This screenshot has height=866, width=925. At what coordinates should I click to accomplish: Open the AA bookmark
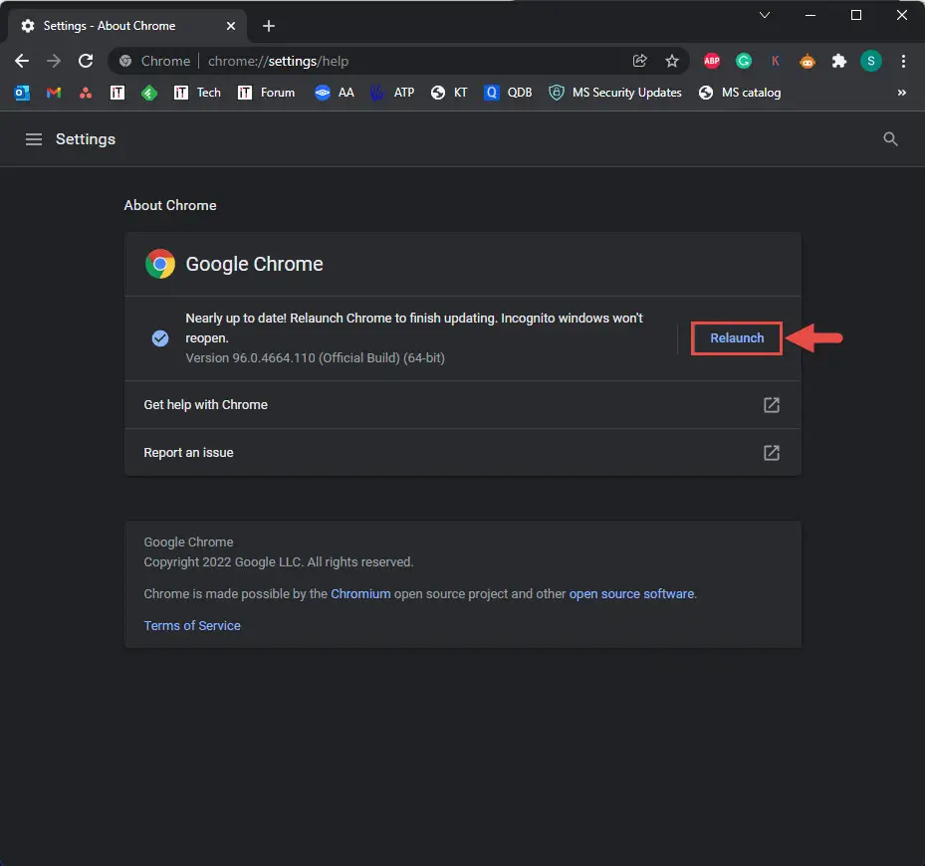point(335,93)
